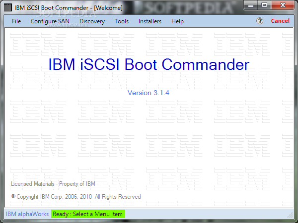The image size is (298, 223).
Task: Open the Configure SAN menu
Action: pos(50,21)
